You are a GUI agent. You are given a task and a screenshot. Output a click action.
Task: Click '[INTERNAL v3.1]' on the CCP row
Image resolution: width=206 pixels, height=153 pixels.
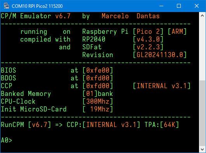coord(162,86)
